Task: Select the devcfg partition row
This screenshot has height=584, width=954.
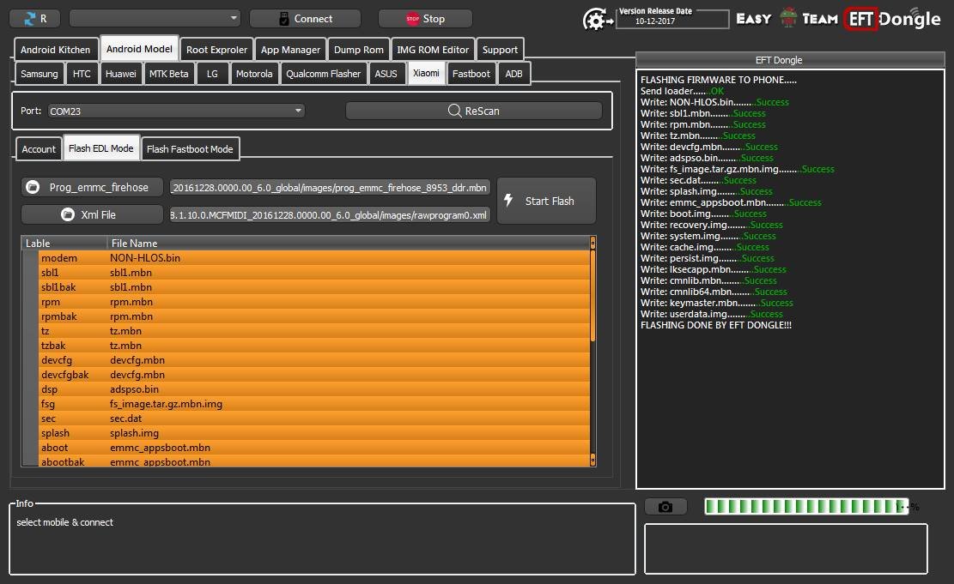Action: [x=314, y=360]
